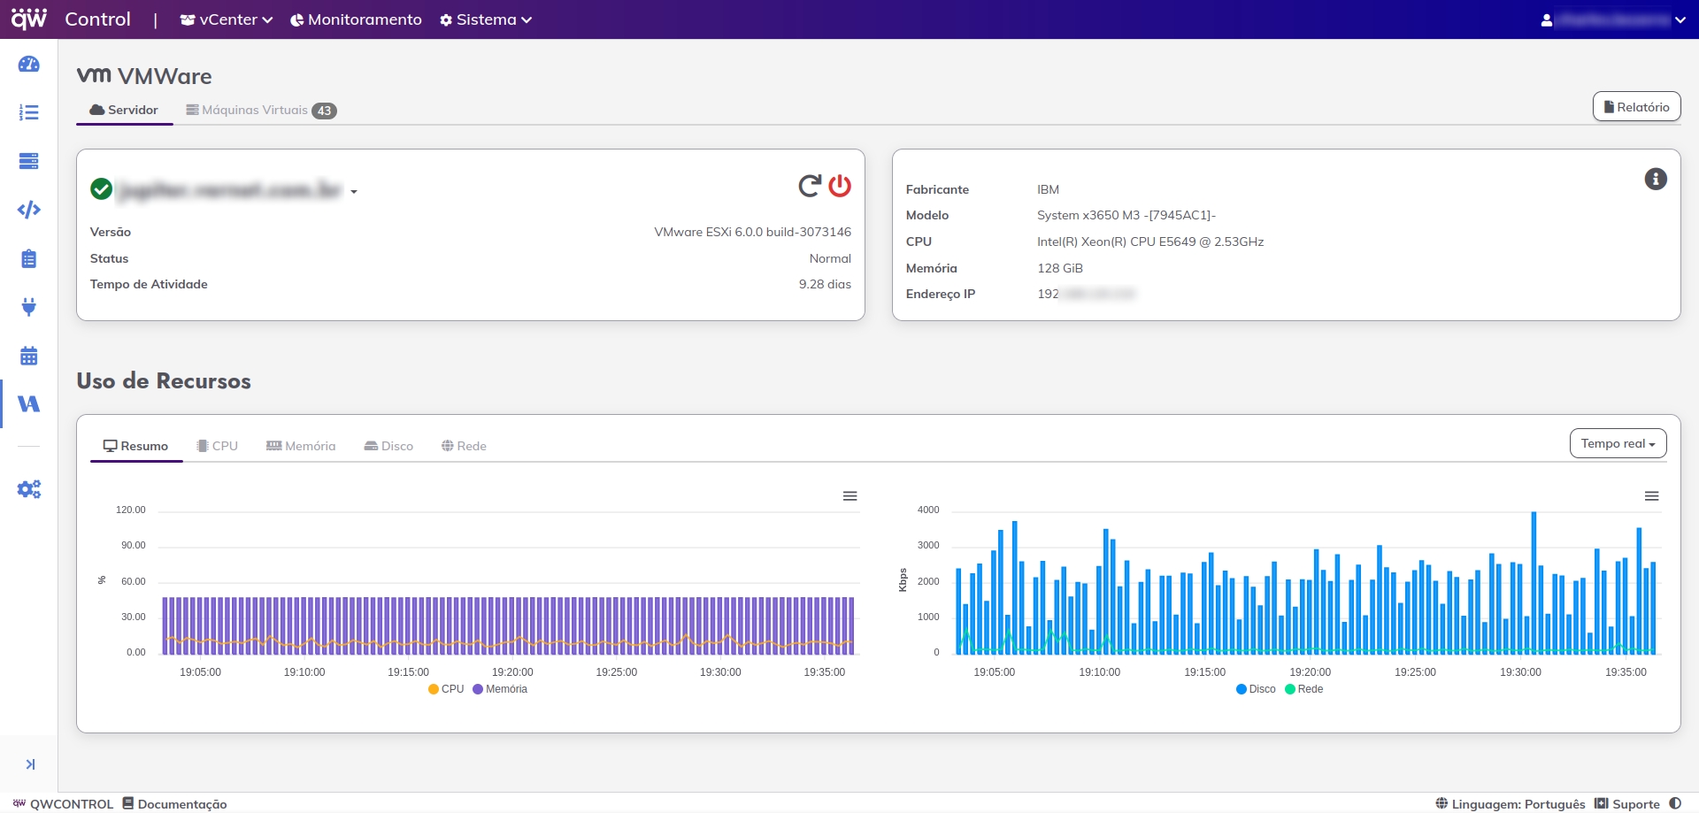Open the plug icon in sidebar
The image size is (1699, 813).
(x=28, y=307)
